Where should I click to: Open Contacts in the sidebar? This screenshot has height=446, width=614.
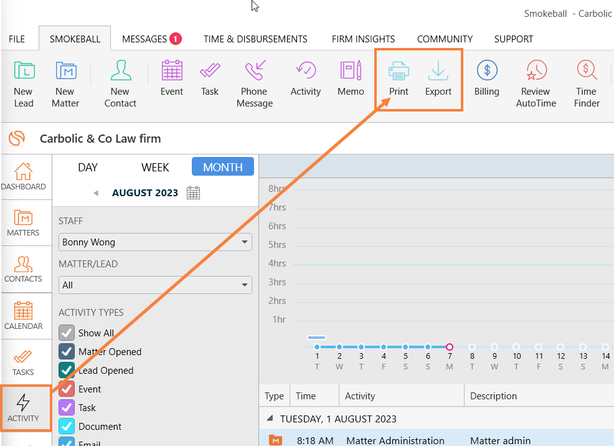(23, 269)
